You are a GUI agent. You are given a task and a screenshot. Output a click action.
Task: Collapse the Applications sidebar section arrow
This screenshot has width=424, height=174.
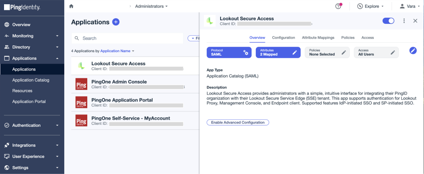57,58
